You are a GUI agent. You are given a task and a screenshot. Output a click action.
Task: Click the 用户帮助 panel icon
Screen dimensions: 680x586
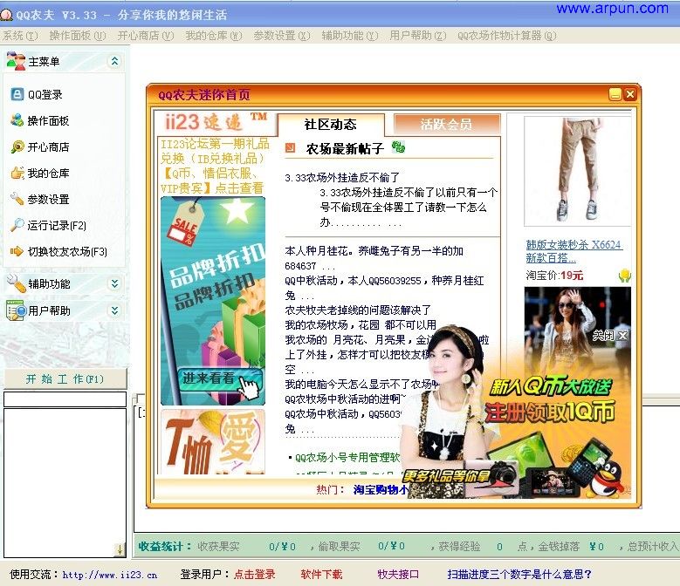[x=17, y=310]
